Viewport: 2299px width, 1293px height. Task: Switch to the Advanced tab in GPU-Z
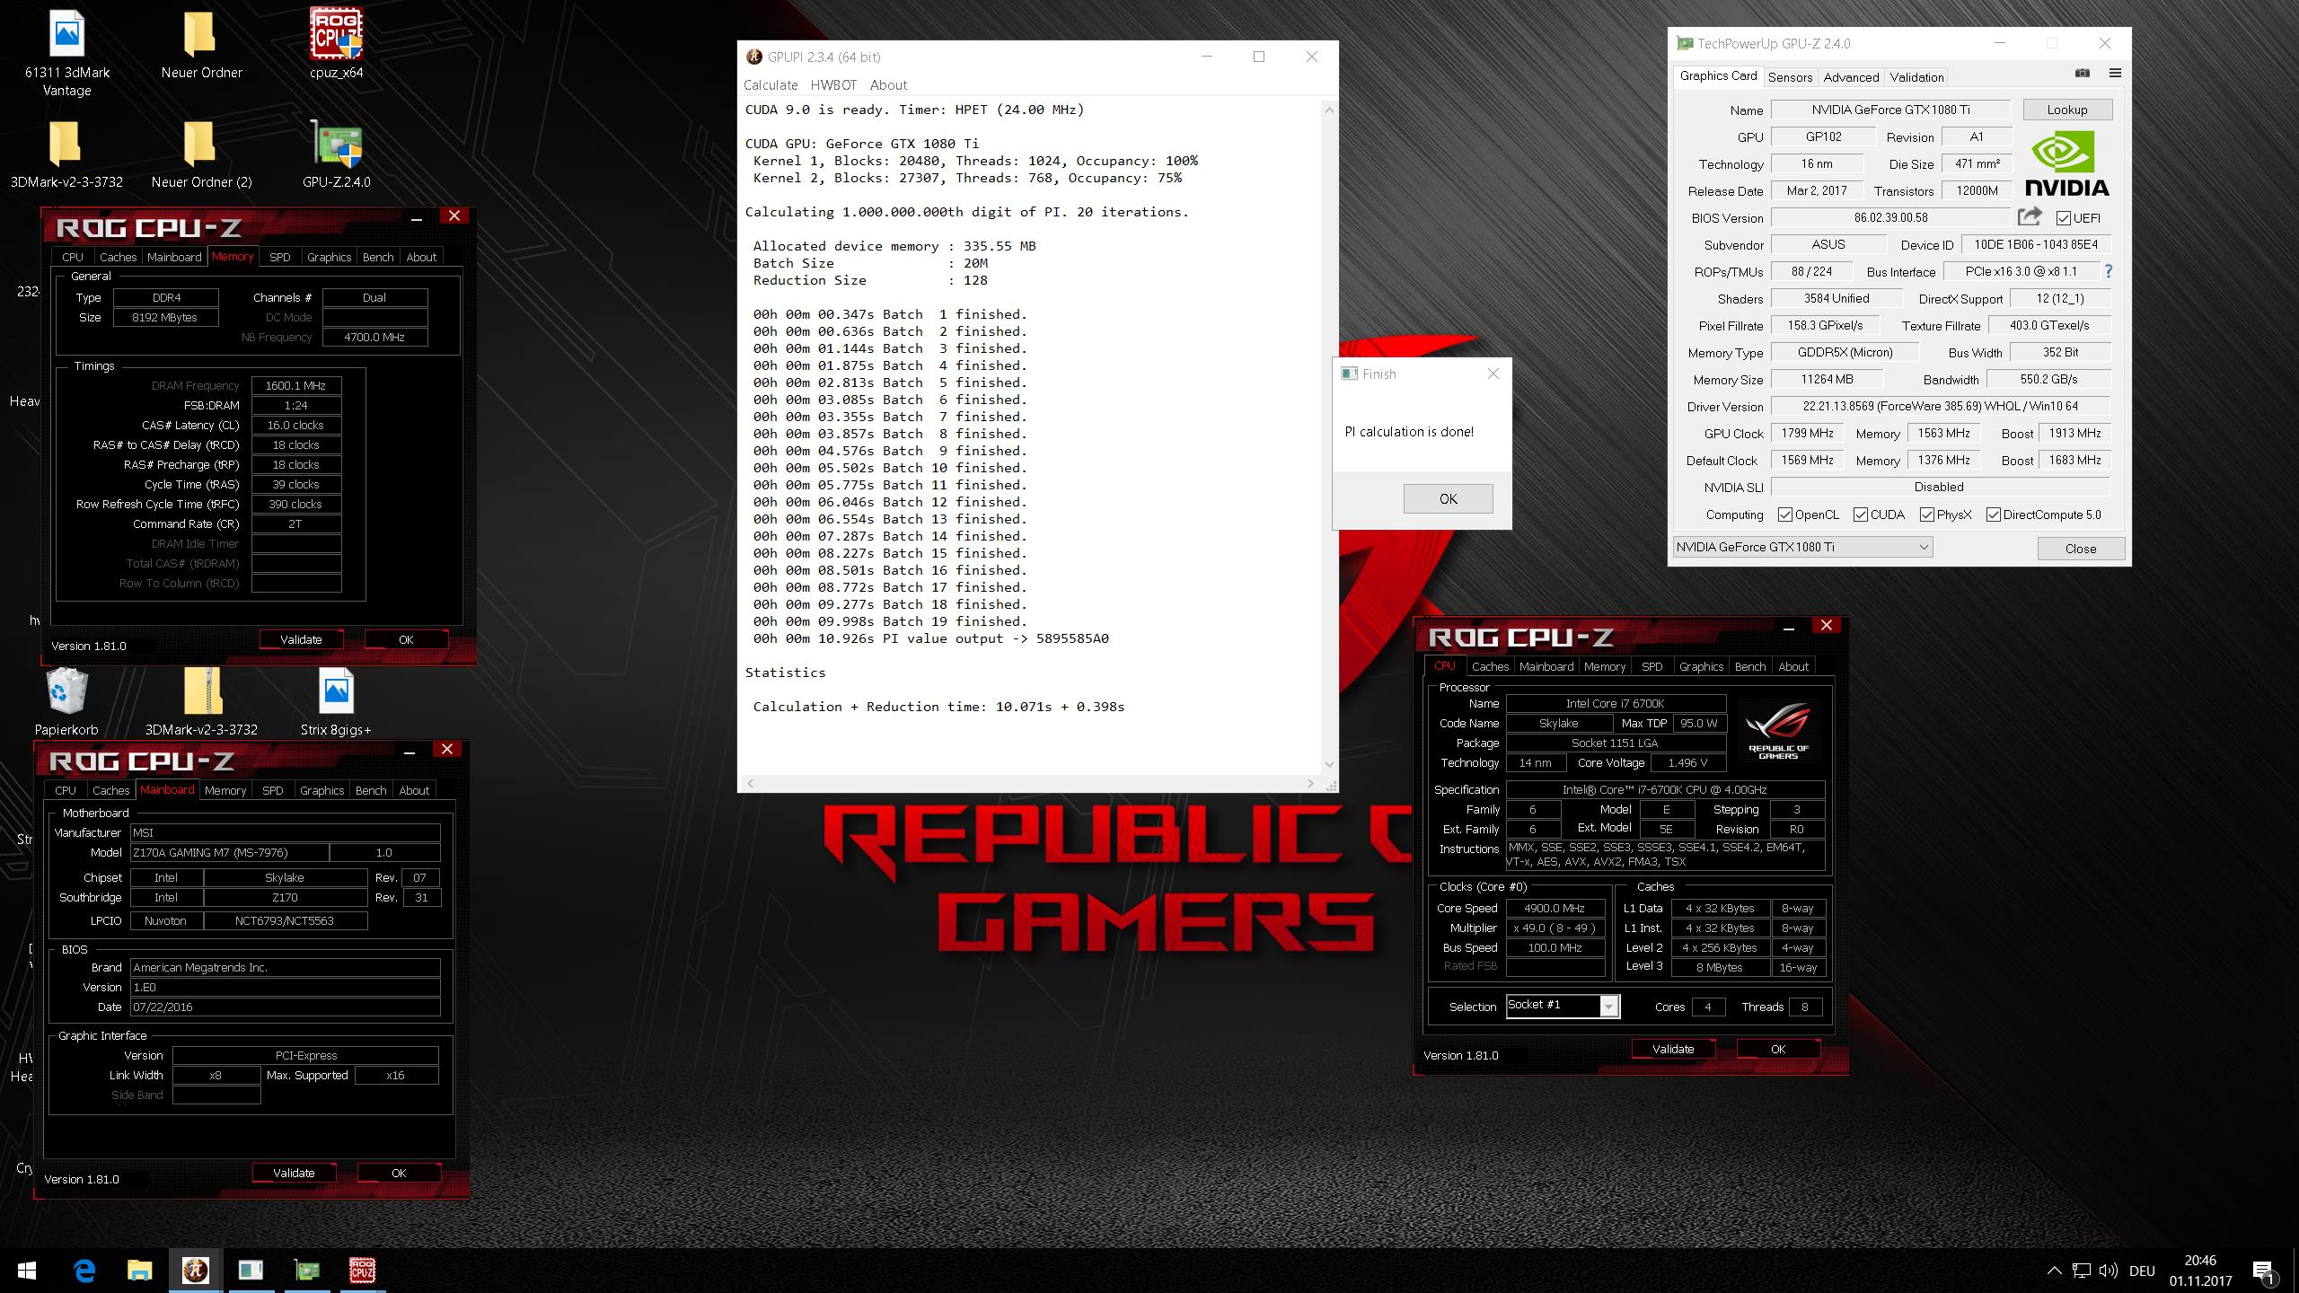[x=1851, y=77]
